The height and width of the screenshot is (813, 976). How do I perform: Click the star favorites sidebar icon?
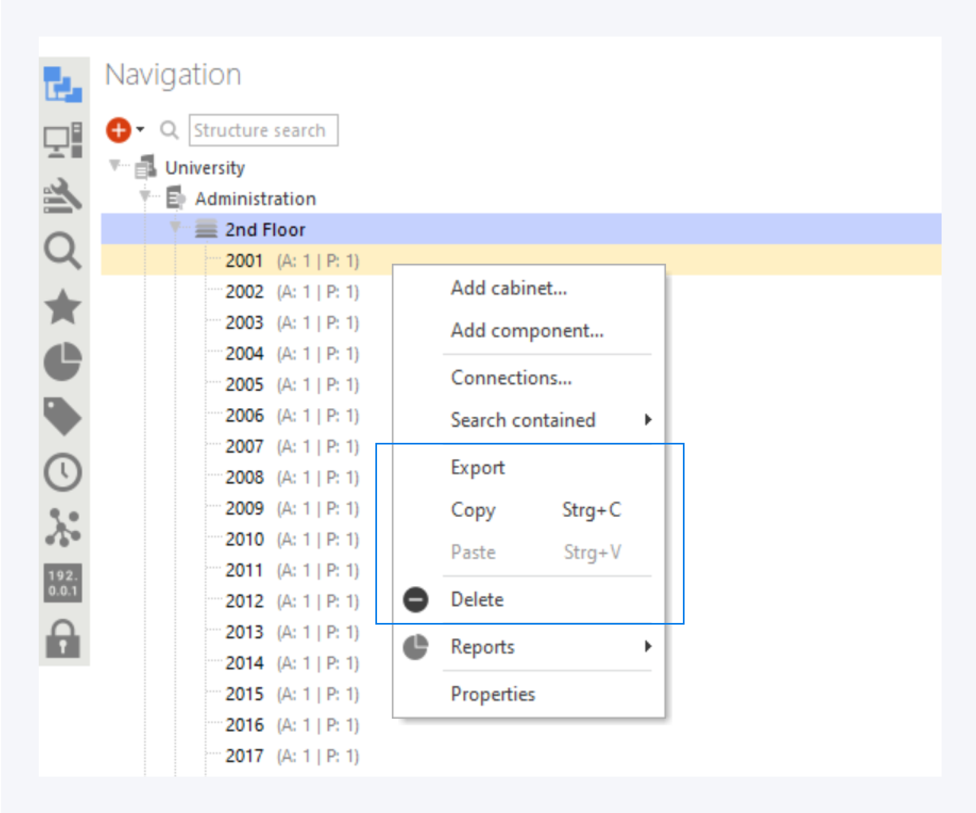(x=63, y=307)
